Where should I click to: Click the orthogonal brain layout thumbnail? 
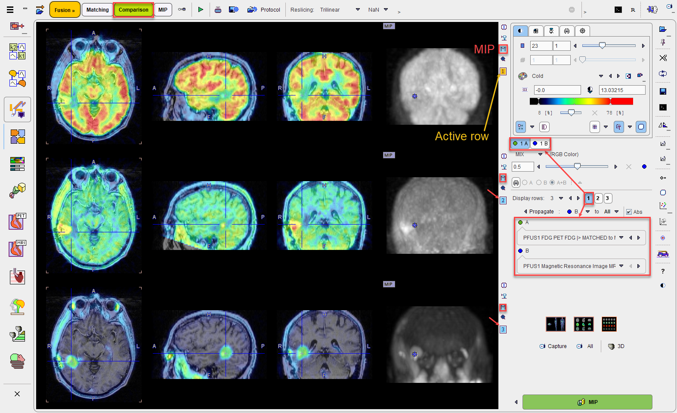pyautogui.click(x=584, y=324)
